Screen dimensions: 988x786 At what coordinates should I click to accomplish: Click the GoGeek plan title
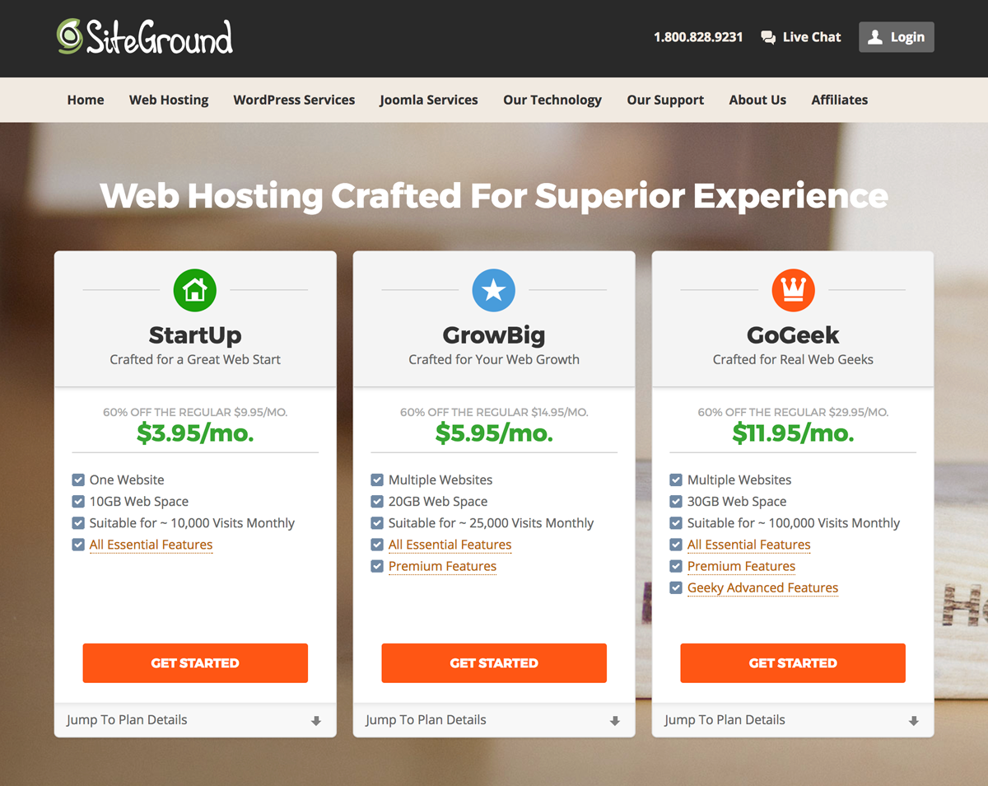click(793, 335)
